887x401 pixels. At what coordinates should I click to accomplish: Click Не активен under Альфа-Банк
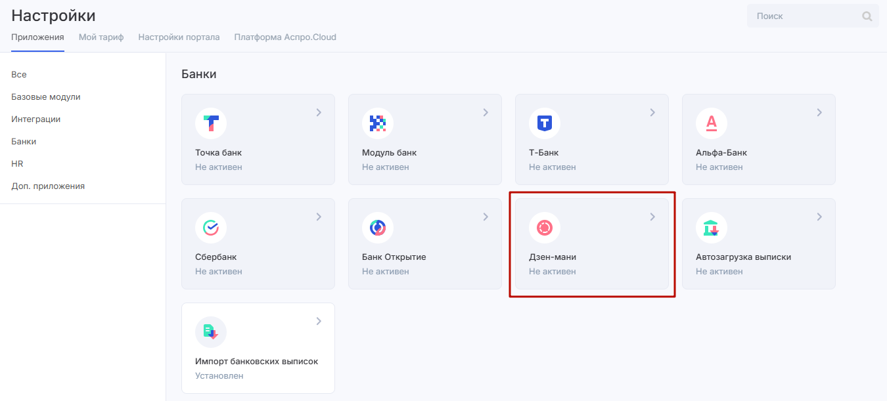tap(719, 167)
